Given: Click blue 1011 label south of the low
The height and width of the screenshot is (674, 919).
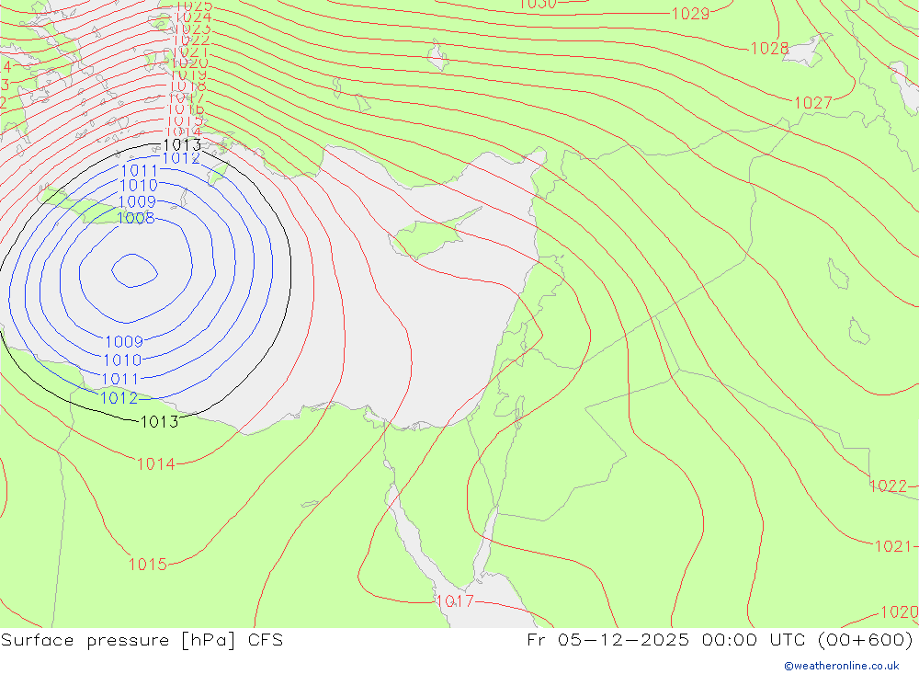Looking at the screenshot, I should tap(120, 379).
